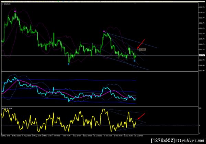Viewport: 206px width, 144px height.
Task: Click the 100 level on the RSI scale
Action: (200, 108)
